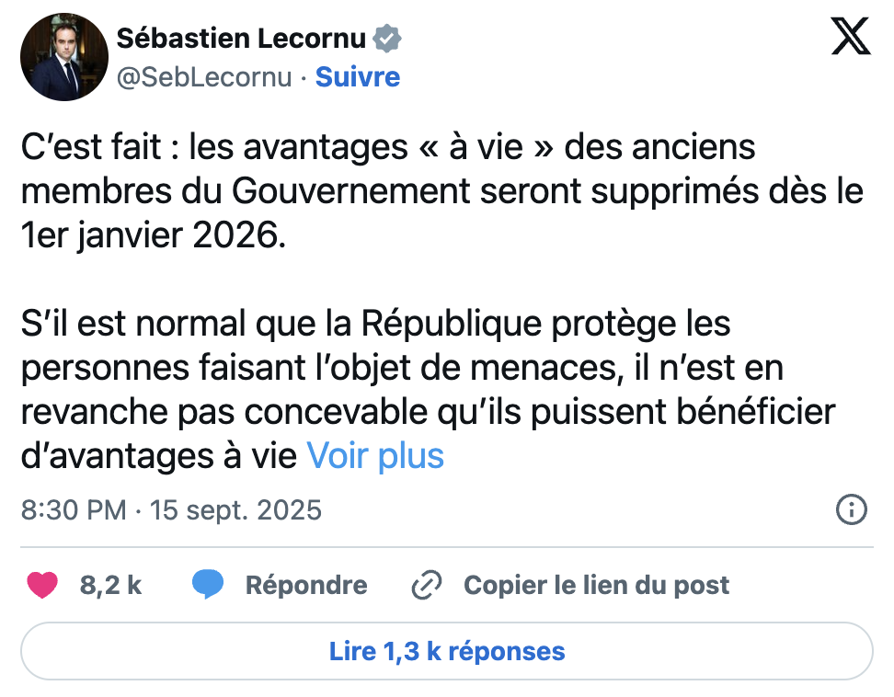Image resolution: width=894 pixels, height=697 pixels.
Task: Follow the account via Suivre
Action: click(x=357, y=78)
